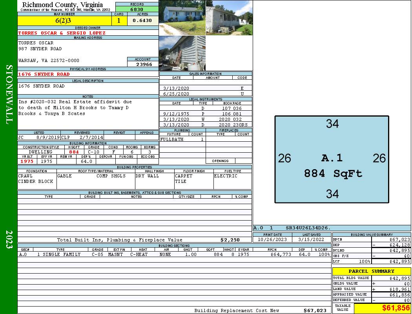Image resolution: width=412 pixels, height=314 pixels.
Task: Click building section type SINGLE FAMILY
Action: pos(62,254)
